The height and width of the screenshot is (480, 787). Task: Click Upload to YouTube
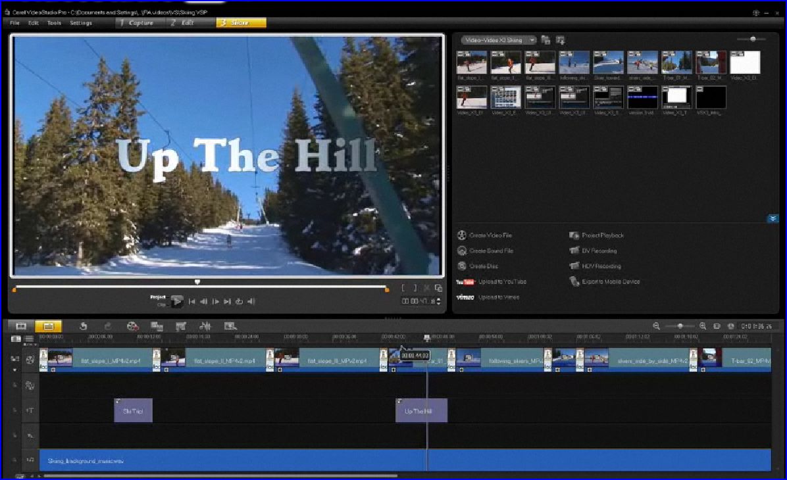(492, 282)
